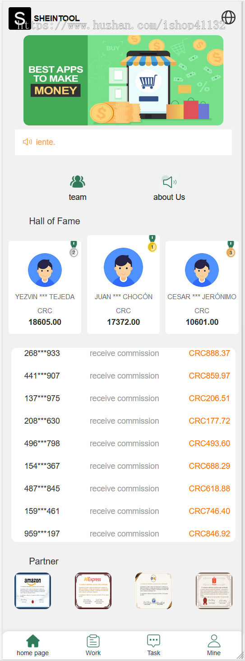This screenshot has height=661, width=245.
Task: Select YEZVIN *** TEJEDA's avatar card
Action: (45, 287)
